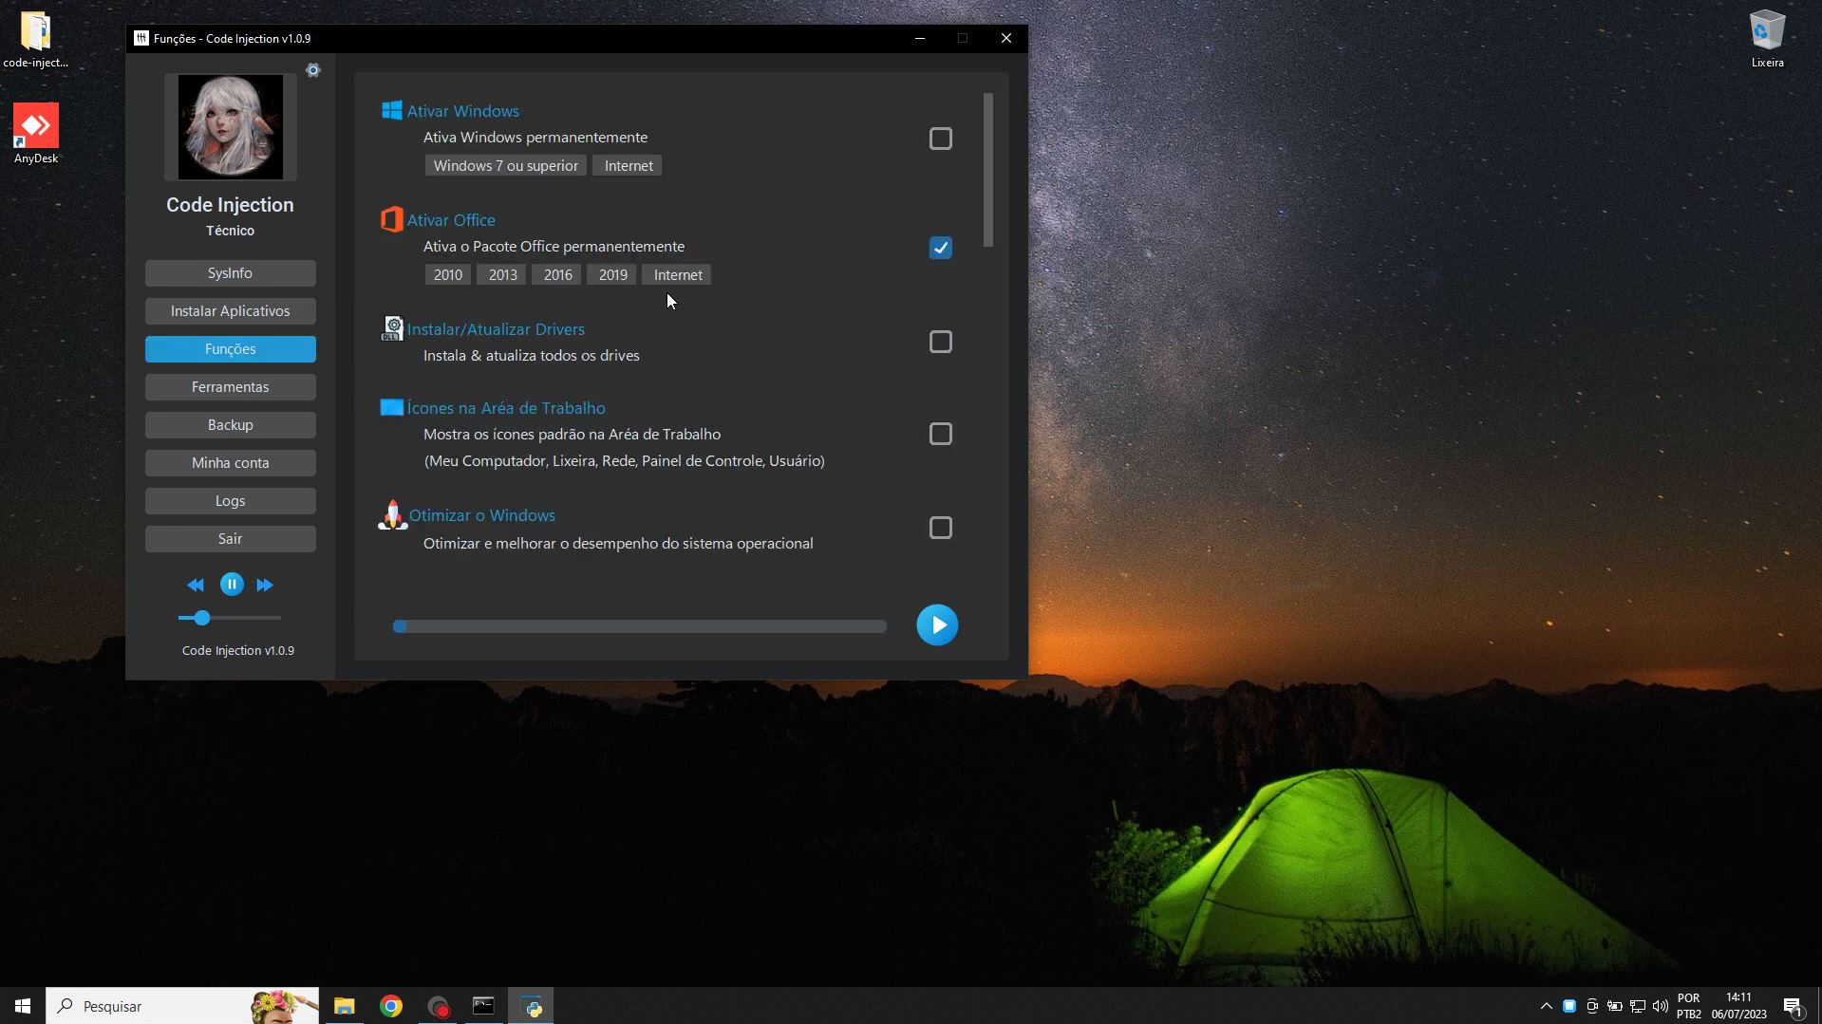Screen dimensions: 1822x1024
Task: Open File Explorer from taskbar
Action: pyautogui.click(x=345, y=1006)
